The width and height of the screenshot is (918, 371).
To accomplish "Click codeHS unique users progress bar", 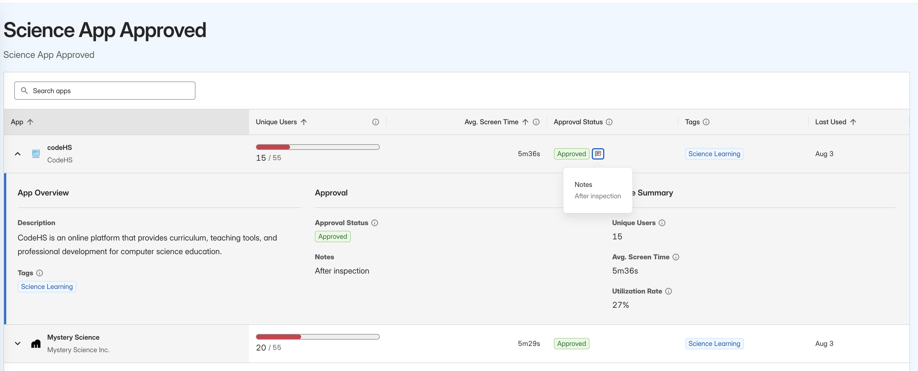I will tap(317, 147).
